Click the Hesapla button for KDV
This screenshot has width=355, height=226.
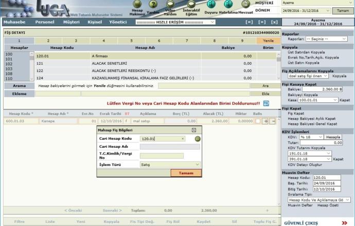tap(333, 137)
